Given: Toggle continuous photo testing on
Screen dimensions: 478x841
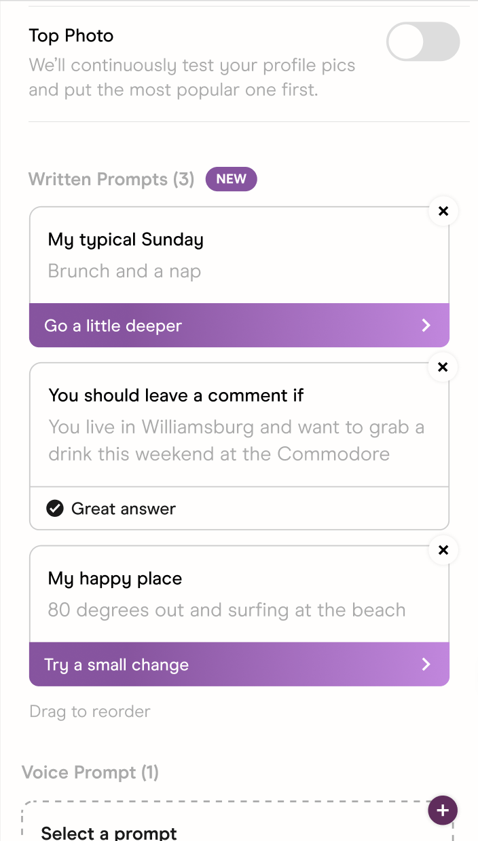Looking at the screenshot, I should pyautogui.click(x=422, y=41).
